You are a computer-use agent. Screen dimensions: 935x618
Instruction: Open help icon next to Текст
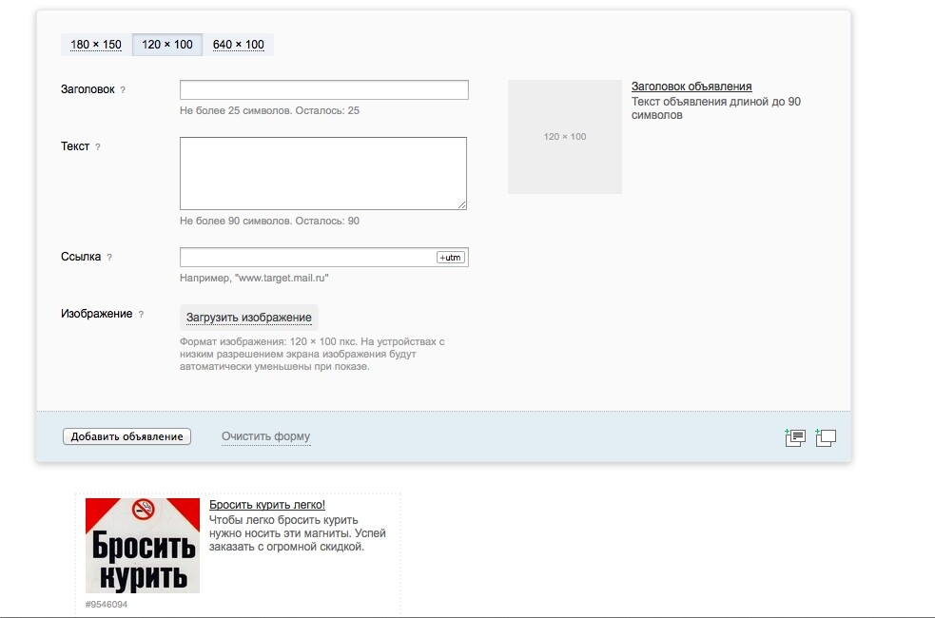[x=98, y=146]
